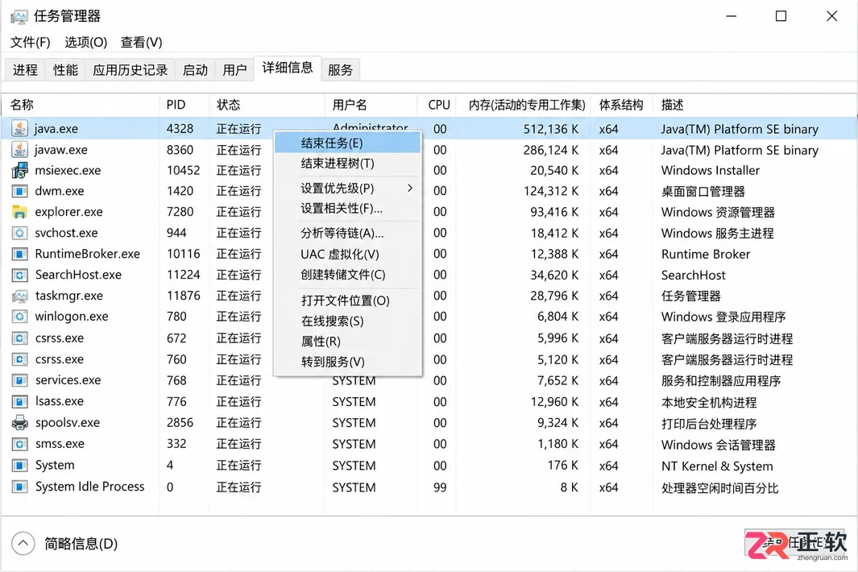
Task: Sort by the 描述 column header
Action: tap(755, 105)
